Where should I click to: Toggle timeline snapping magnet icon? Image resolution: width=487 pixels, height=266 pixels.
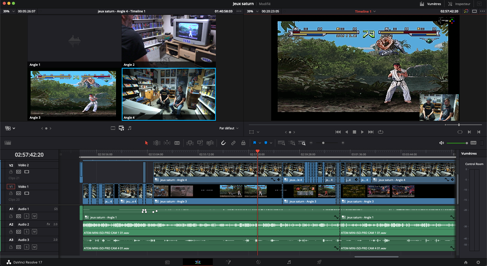click(223, 143)
